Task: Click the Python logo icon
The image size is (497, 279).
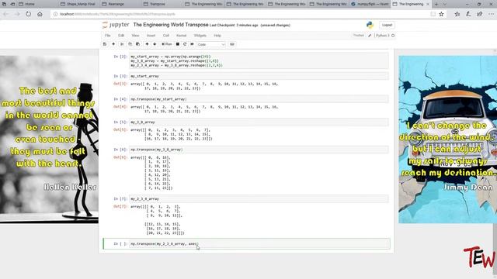Action: point(370,25)
